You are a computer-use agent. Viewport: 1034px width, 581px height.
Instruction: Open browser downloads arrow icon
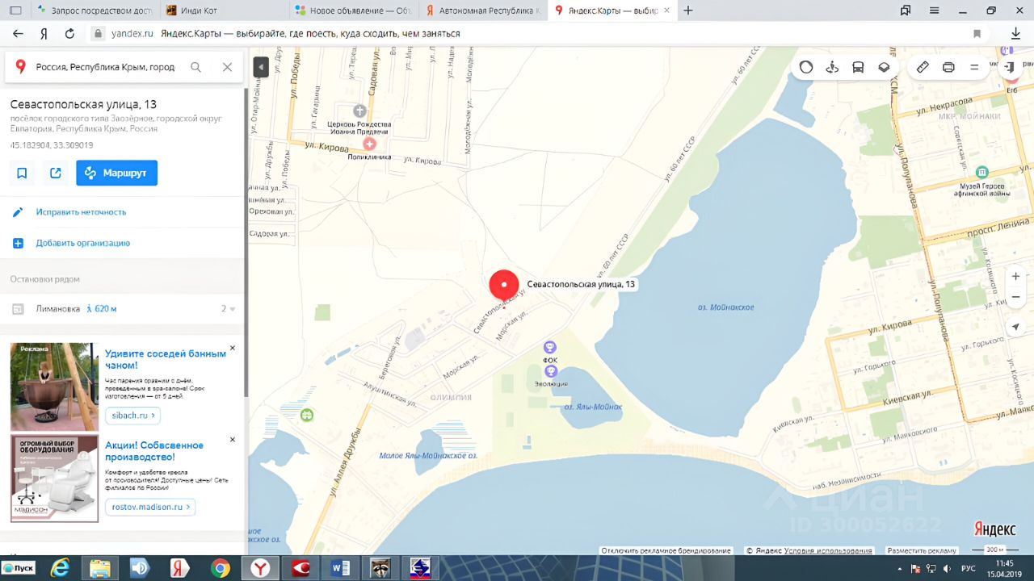1016,34
